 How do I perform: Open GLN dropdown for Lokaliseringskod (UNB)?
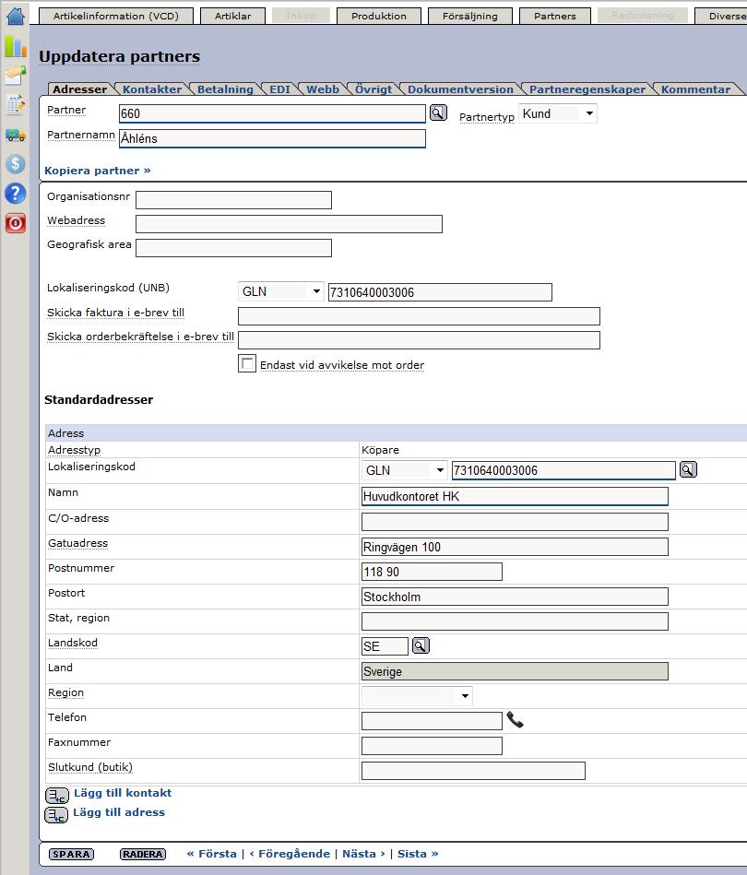[x=281, y=291]
